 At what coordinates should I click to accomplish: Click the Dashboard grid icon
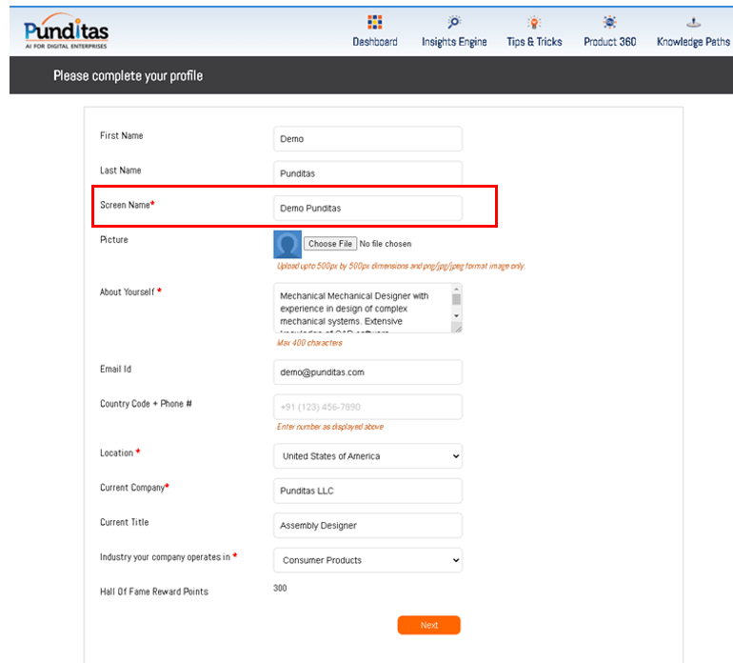[x=374, y=22]
